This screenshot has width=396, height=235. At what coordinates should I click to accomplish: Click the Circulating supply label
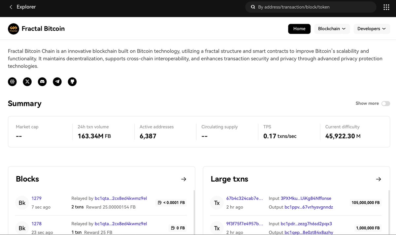point(219,127)
